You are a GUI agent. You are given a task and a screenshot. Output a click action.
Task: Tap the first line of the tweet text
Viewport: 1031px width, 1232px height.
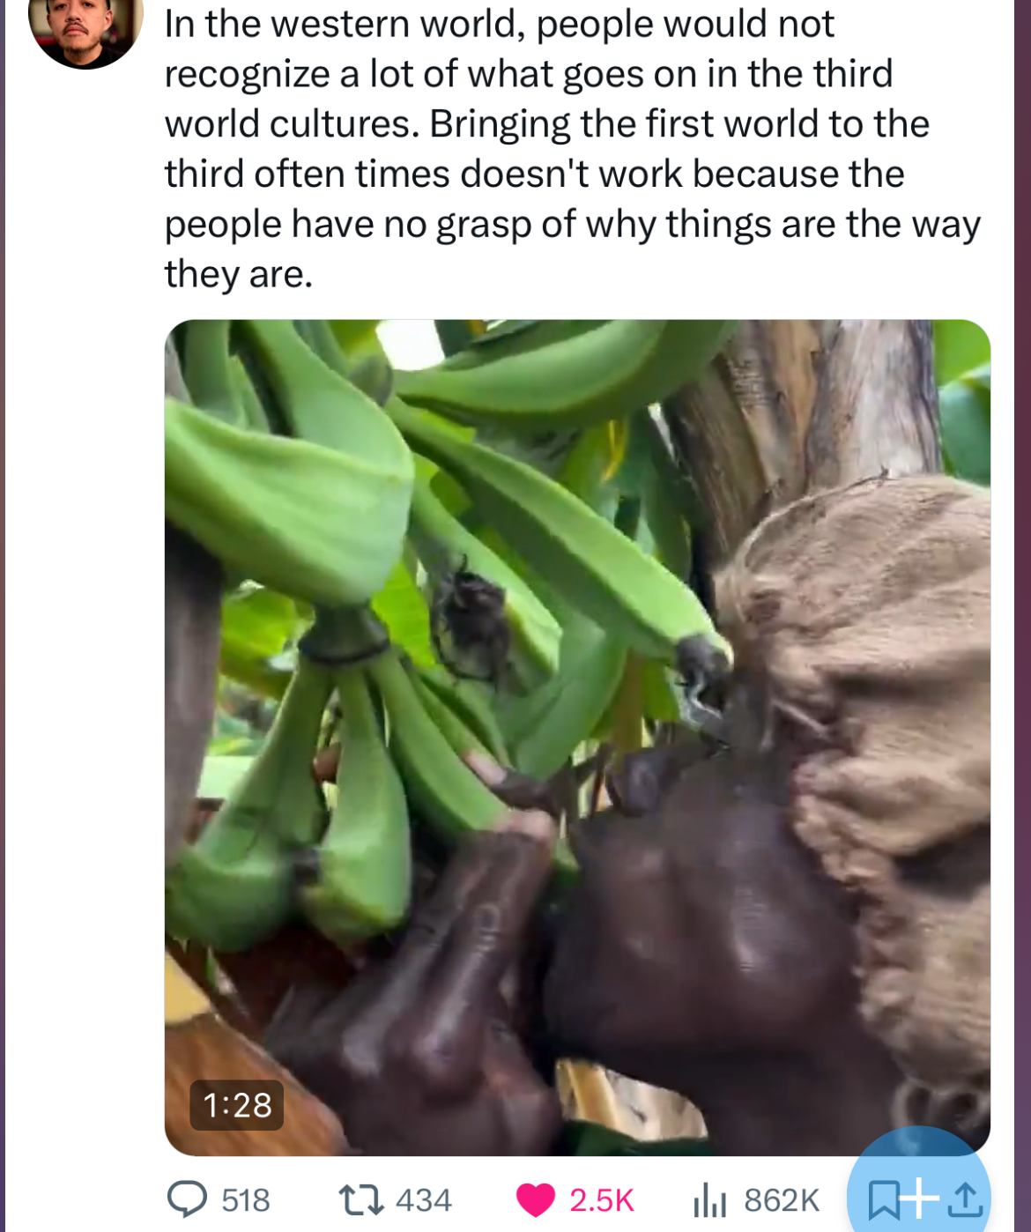[499, 24]
